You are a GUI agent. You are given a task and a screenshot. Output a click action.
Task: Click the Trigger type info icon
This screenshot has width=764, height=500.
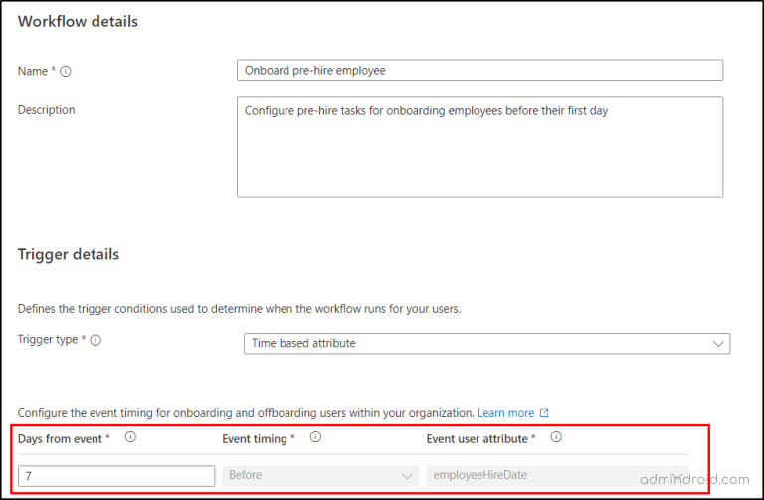click(x=95, y=340)
